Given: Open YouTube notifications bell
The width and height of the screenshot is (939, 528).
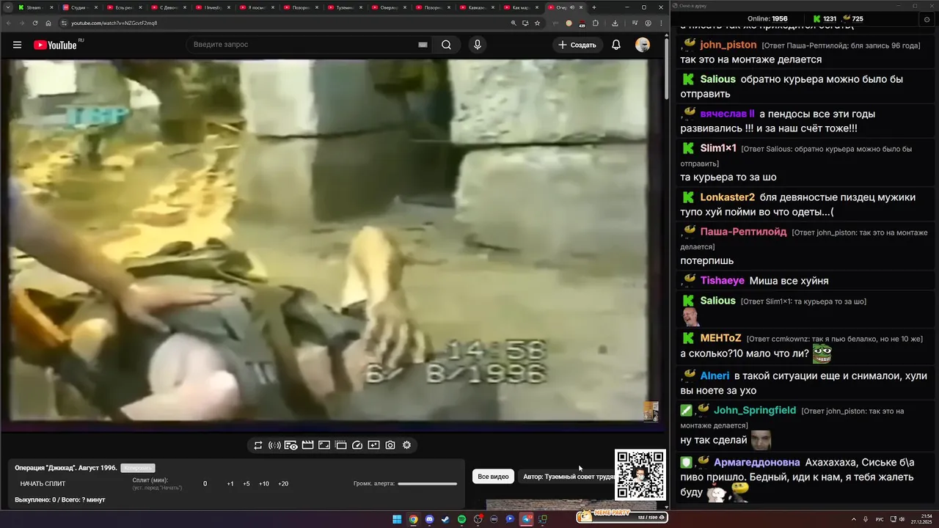Looking at the screenshot, I should [616, 45].
